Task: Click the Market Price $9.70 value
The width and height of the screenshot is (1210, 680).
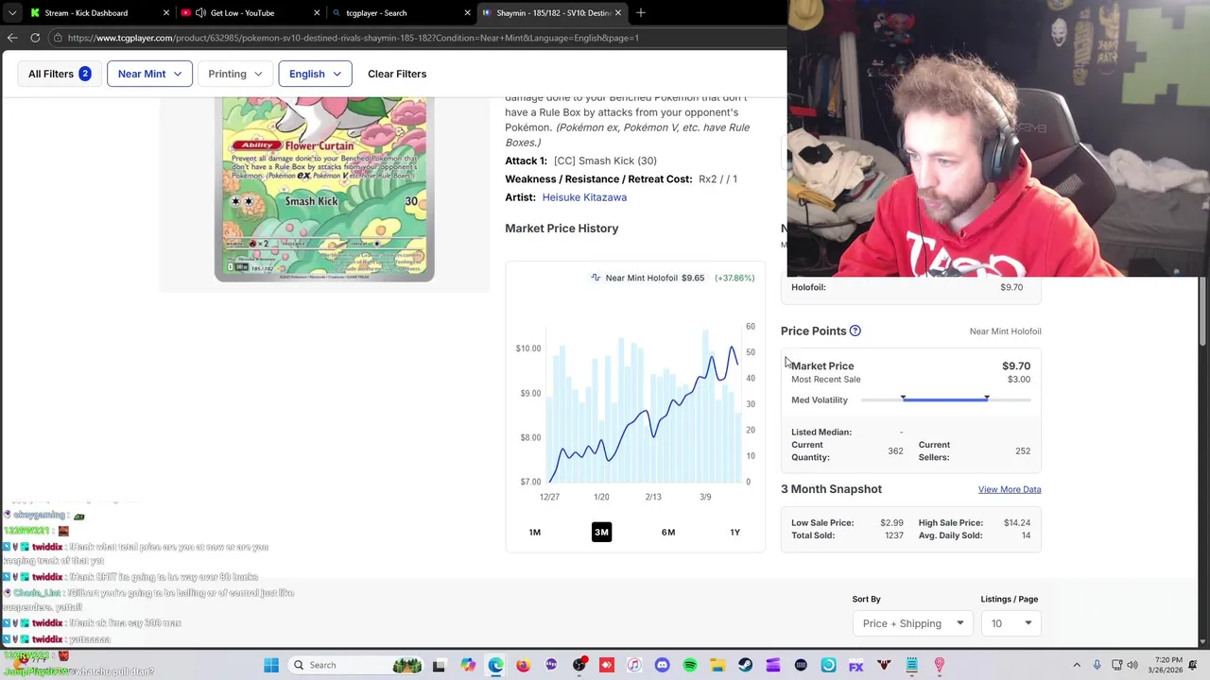Action: tap(1016, 365)
